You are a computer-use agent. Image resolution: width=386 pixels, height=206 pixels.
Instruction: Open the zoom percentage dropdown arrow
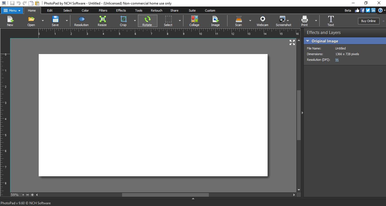(x=23, y=195)
